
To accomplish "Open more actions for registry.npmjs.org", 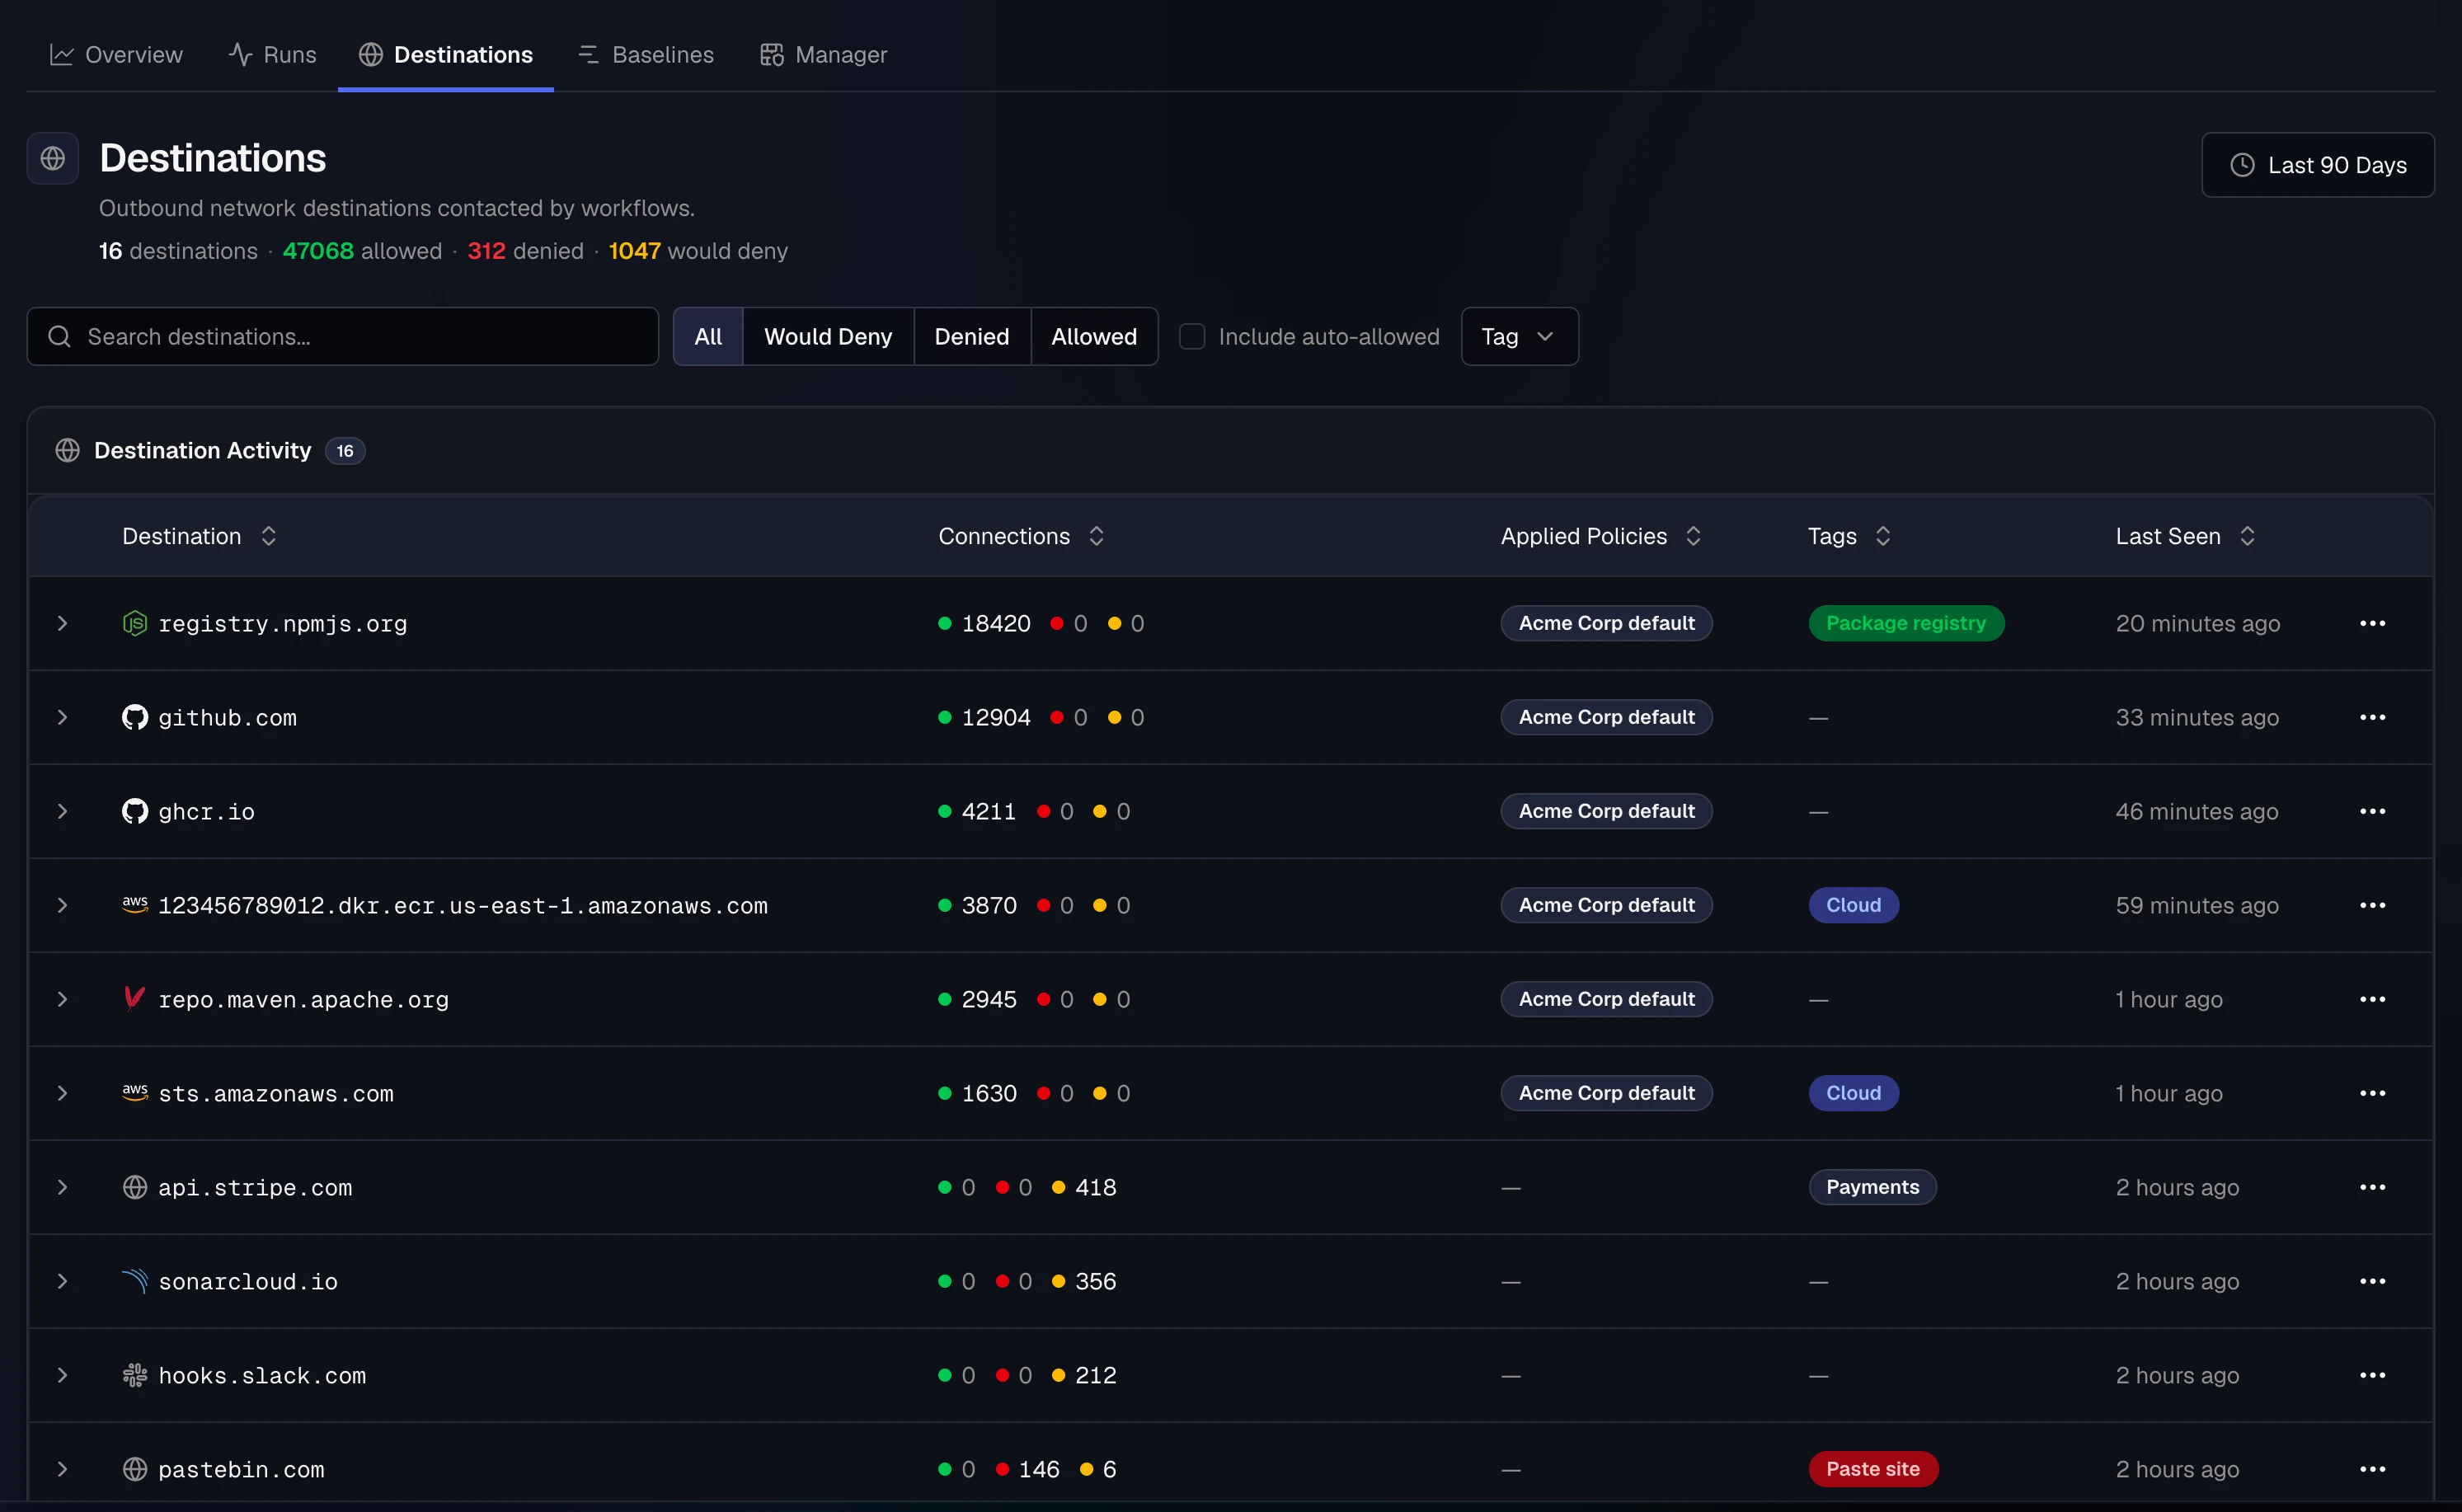I will (x=2372, y=623).
